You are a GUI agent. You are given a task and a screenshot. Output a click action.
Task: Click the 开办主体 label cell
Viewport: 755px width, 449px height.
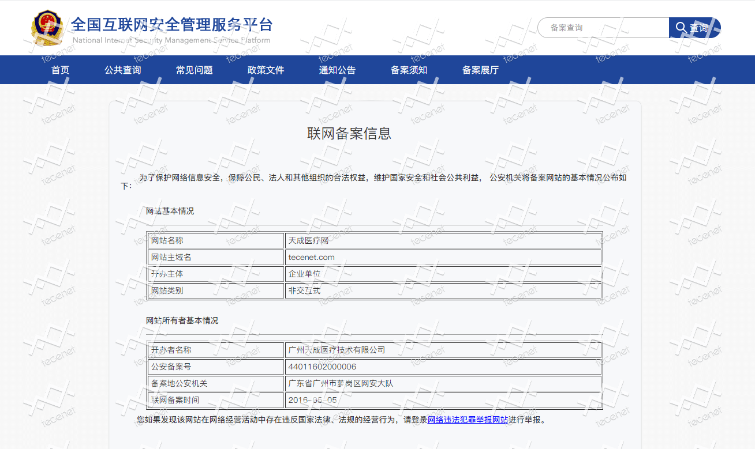pos(216,274)
